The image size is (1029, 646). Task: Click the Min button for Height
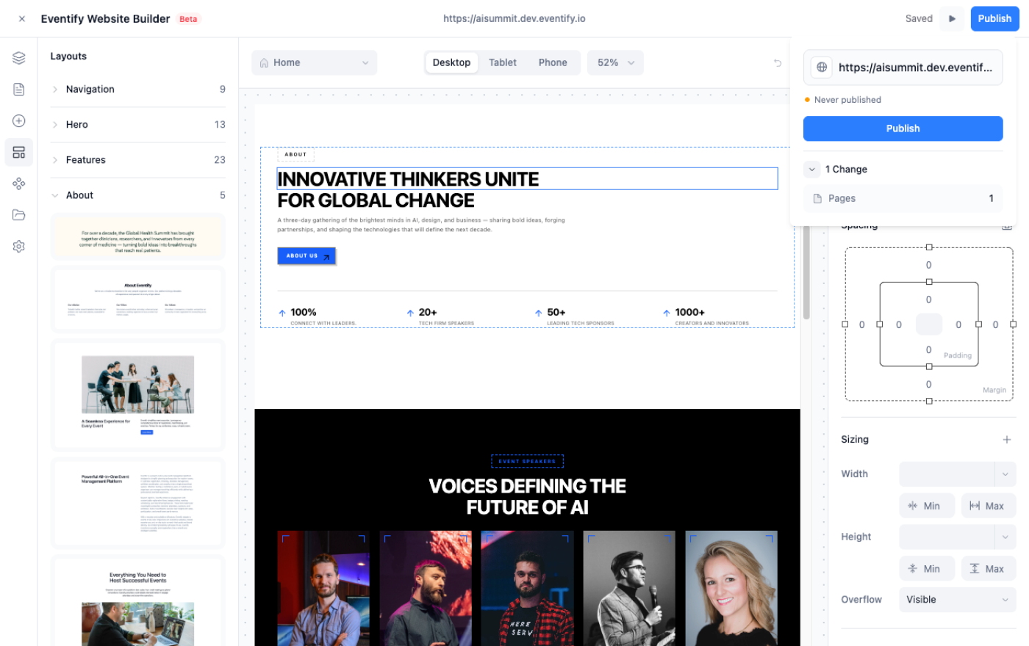point(927,569)
